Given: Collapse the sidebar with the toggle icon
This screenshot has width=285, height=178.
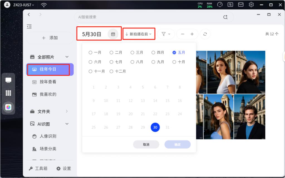Looking at the screenshot, I should click(x=29, y=26).
